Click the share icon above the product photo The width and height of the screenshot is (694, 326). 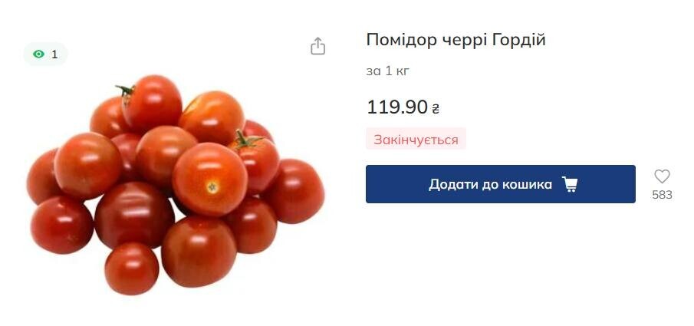click(x=317, y=46)
